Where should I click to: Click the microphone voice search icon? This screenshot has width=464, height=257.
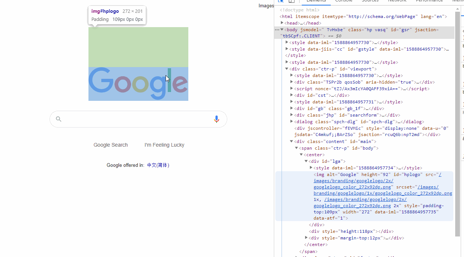pos(216,119)
